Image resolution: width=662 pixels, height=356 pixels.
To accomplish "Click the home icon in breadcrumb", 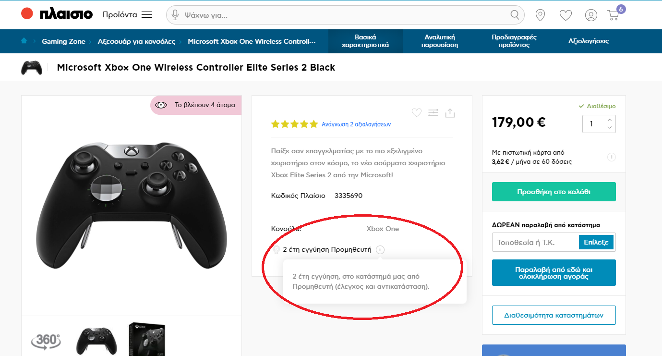I will pos(24,41).
